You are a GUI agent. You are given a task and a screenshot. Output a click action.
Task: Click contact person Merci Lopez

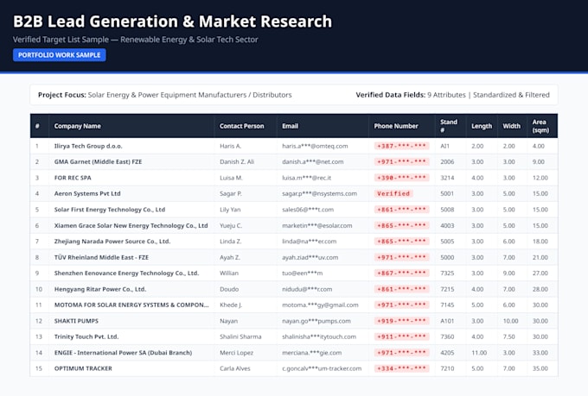tap(236, 353)
